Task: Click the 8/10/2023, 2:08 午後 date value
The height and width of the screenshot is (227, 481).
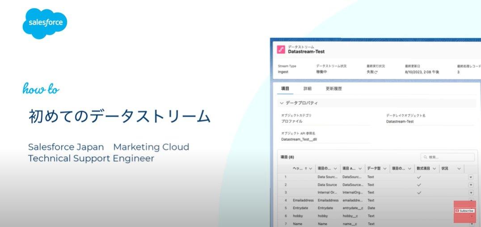Action: (422, 72)
